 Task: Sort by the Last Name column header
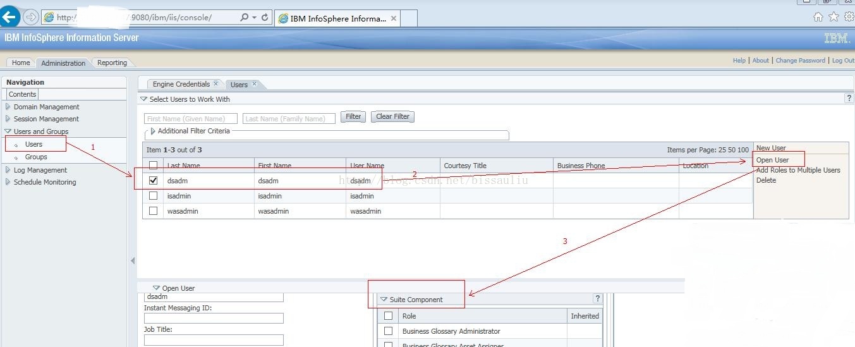point(209,166)
